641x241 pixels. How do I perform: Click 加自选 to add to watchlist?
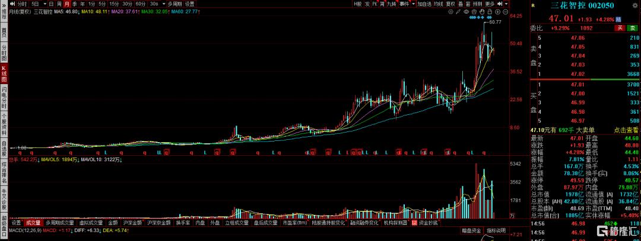424,4
